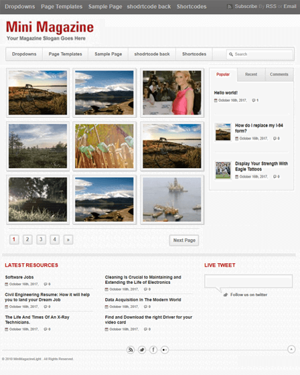Open the Twitter bird icon in the footer
Image resolution: width=300 pixels, height=375 pixels.
click(142, 350)
